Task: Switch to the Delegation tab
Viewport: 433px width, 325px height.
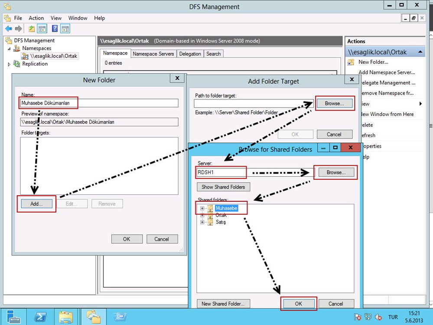Action: pyautogui.click(x=190, y=54)
